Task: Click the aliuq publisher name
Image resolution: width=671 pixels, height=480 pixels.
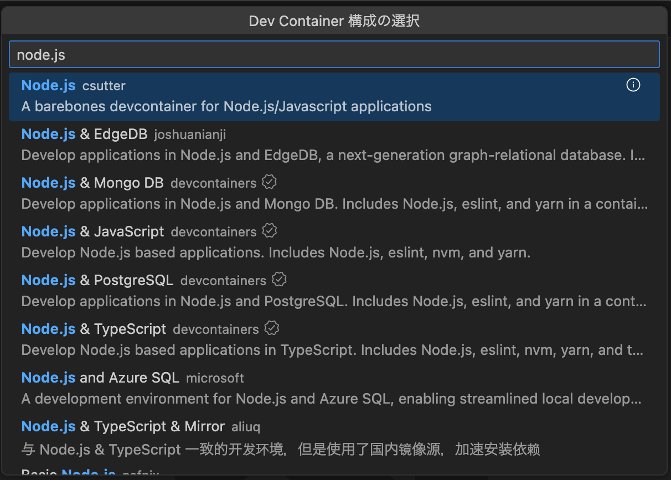Action: (245, 427)
